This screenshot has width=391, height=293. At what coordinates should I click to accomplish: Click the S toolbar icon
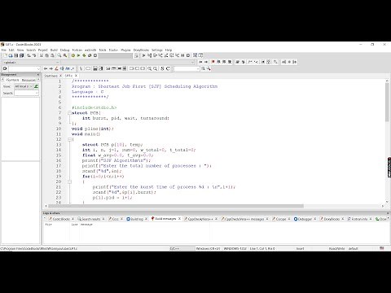point(162,68)
